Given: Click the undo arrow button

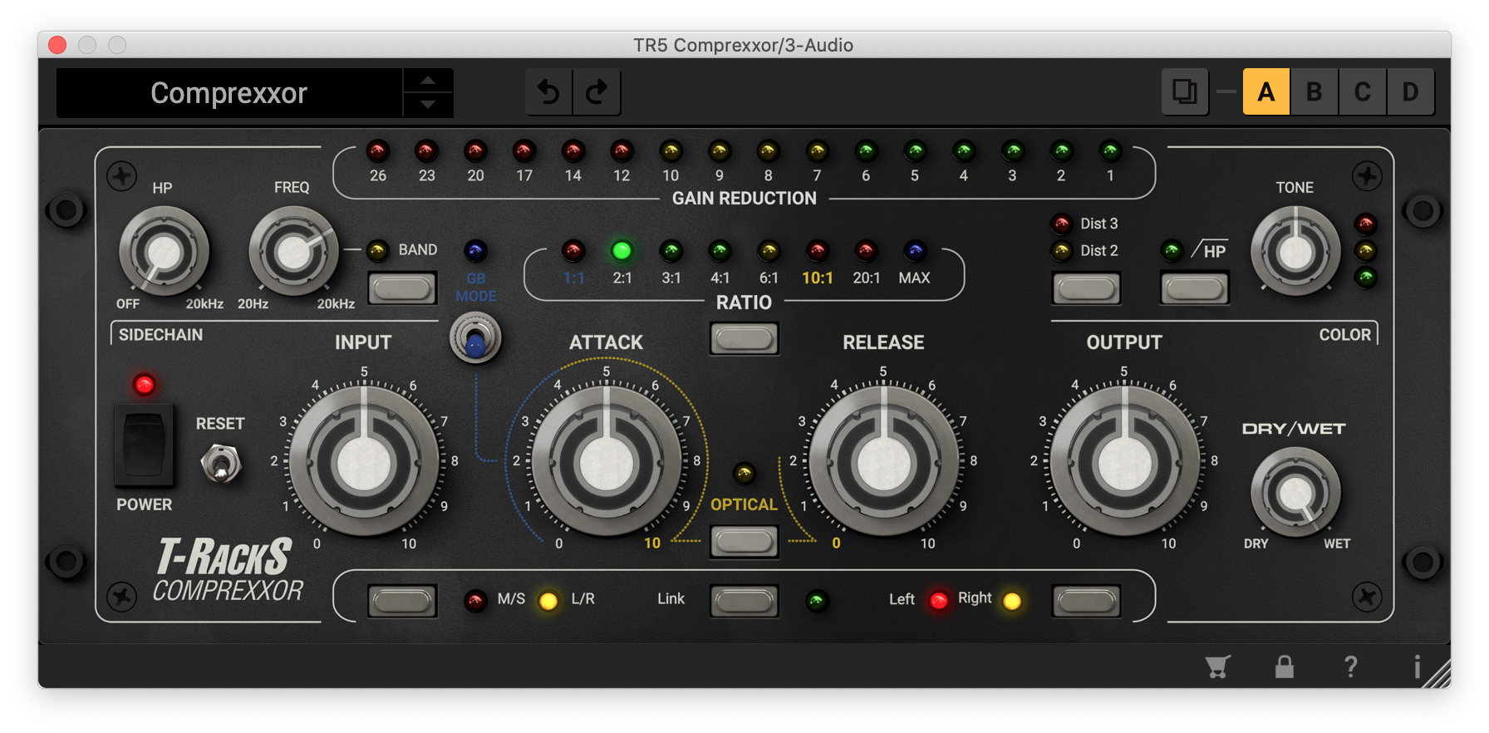Looking at the screenshot, I should pos(549,91).
